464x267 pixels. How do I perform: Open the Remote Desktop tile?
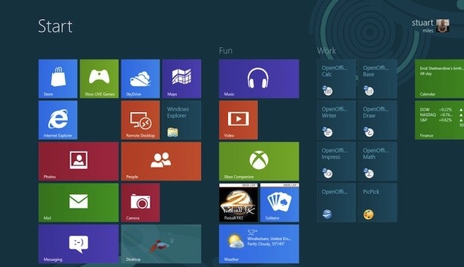pyautogui.click(x=140, y=120)
